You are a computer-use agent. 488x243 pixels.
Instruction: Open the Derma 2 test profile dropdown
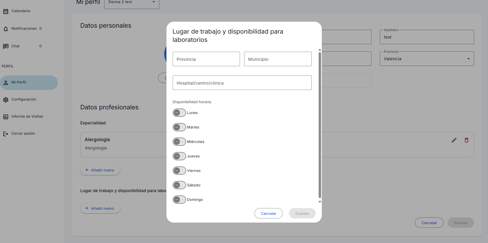tap(132, 3)
